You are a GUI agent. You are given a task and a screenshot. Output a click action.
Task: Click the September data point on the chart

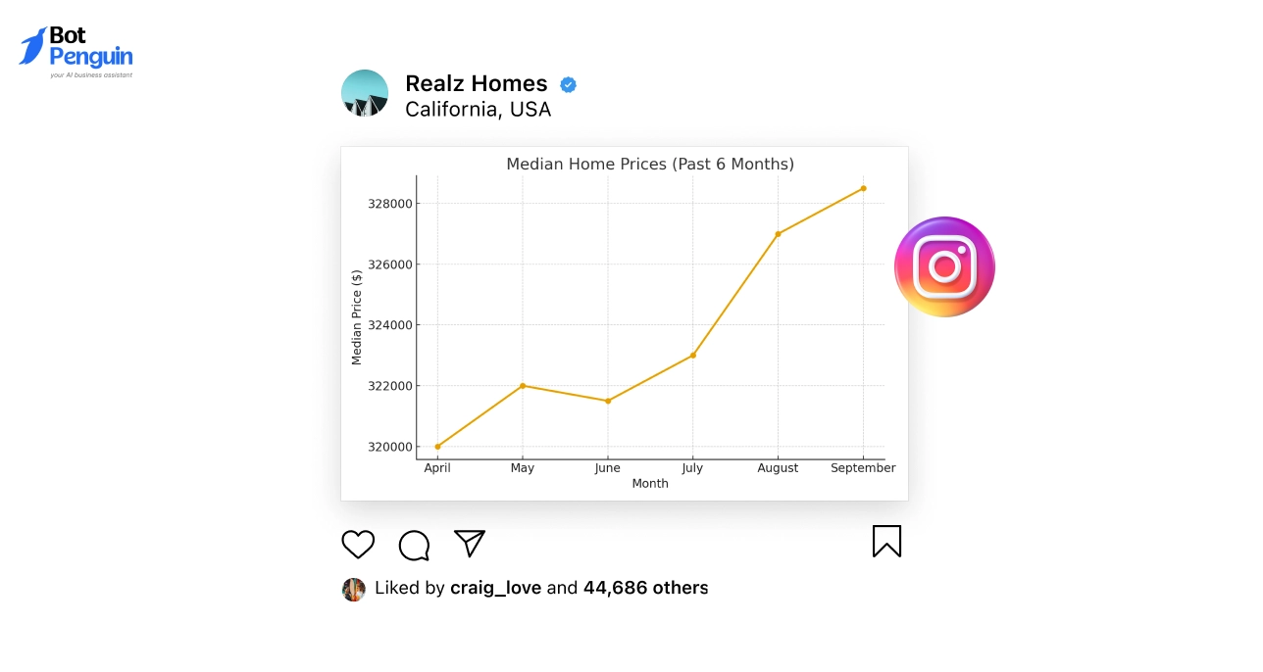(863, 188)
